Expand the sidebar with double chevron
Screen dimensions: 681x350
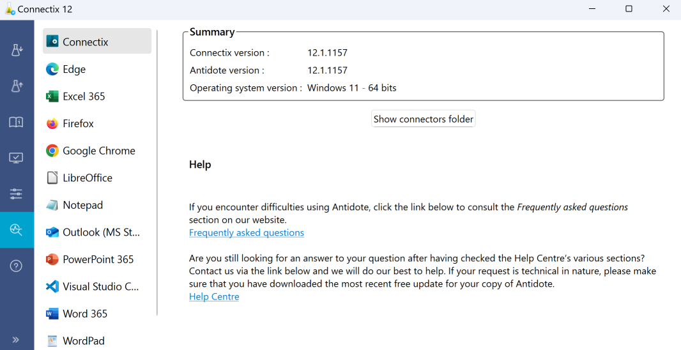tap(17, 340)
